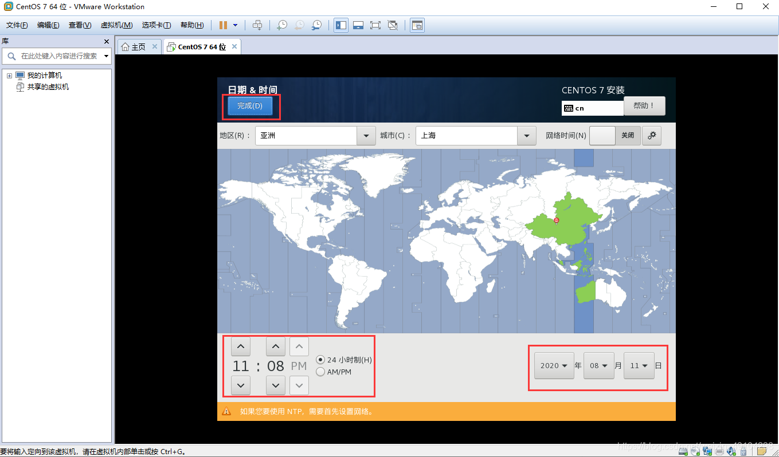Screen dimensions: 779x457
Task: Increase the hour value
Action: (240, 346)
